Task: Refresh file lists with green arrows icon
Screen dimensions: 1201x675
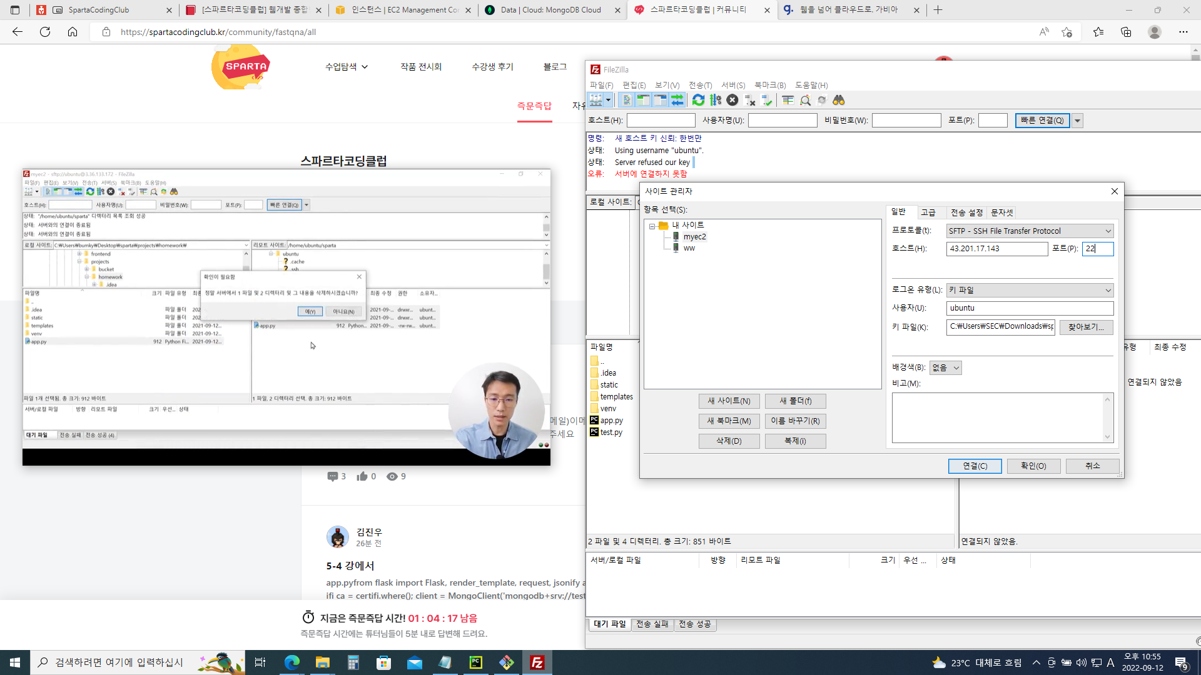Action: point(698,100)
